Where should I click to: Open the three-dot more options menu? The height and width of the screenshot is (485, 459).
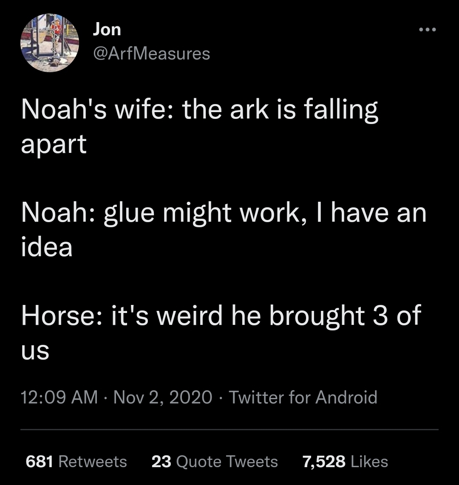pos(427,30)
